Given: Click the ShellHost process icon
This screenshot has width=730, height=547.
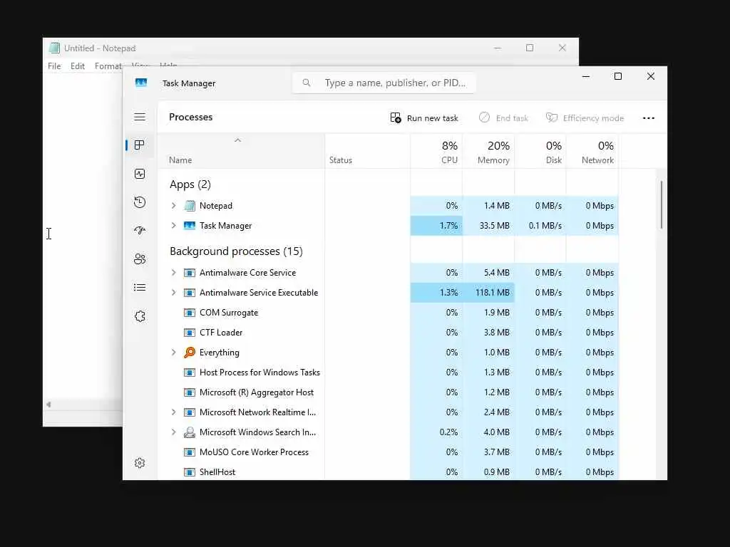Looking at the screenshot, I should pyautogui.click(x=190, y=472).
